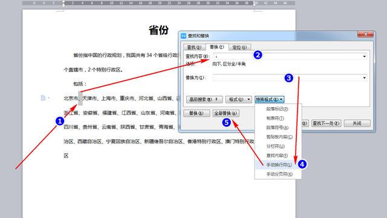The image size is (387, 218).
Task: Select the 手动分页符(K) menu entry
Action: pos(278,174)
